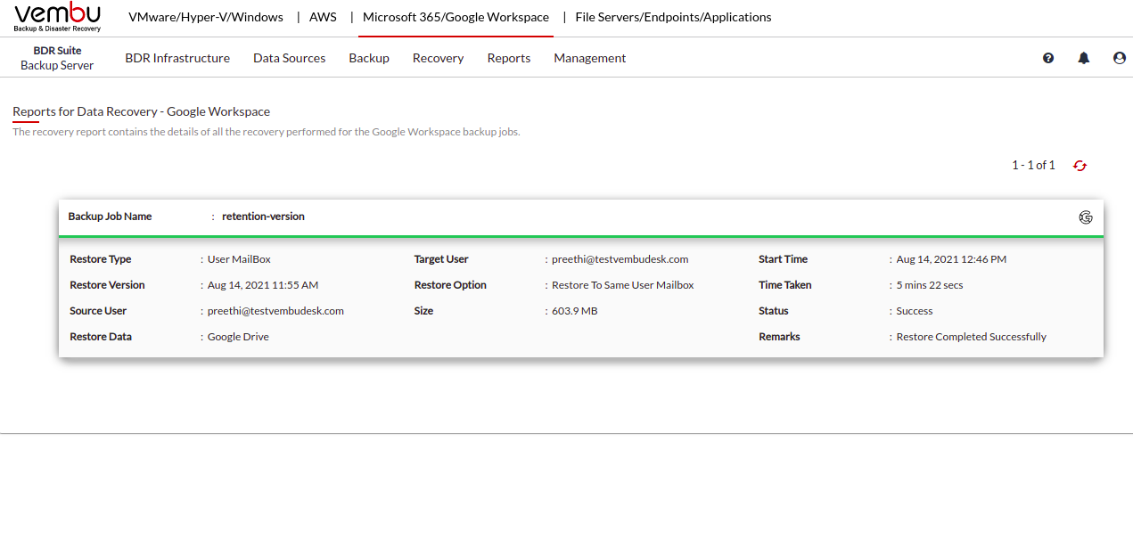Click Restore Completed Successfully remark
Image resolution: width=1133 pixels, height=556 pixels.
coord(972,337)
